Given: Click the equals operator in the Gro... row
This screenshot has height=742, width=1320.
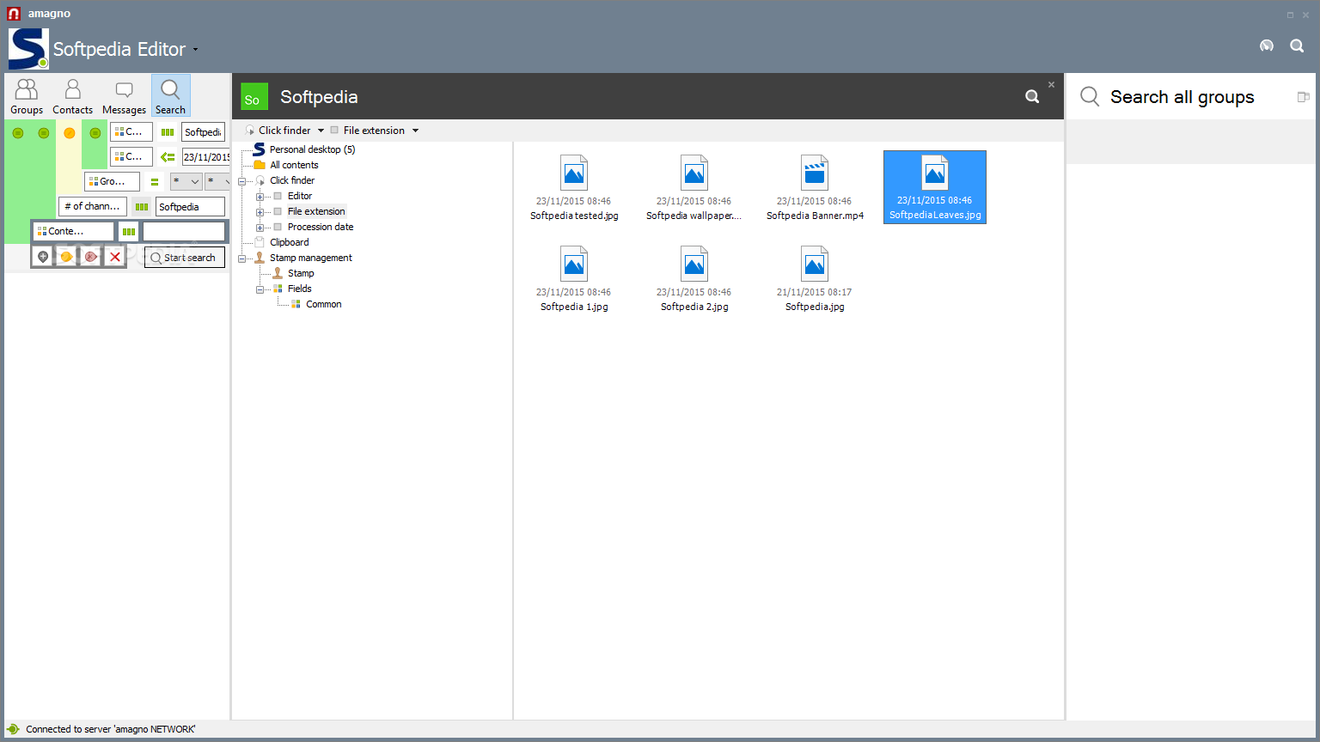Looking at the screenshot, I should click(155, 182).
